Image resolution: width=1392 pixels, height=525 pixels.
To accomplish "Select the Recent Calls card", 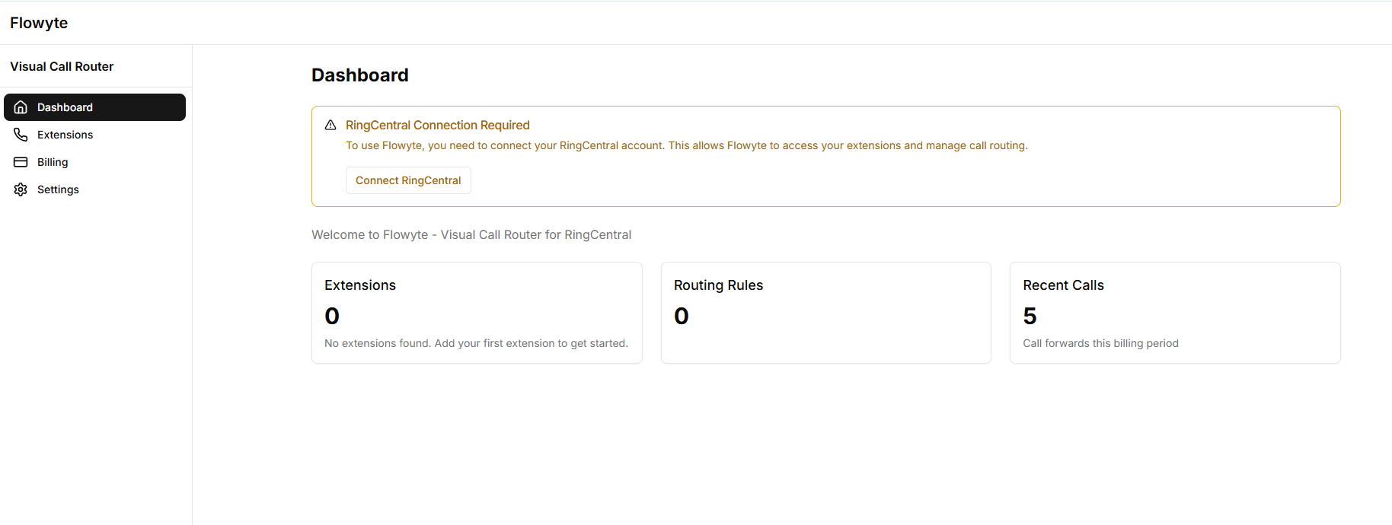I will [x=1174, y=313].
